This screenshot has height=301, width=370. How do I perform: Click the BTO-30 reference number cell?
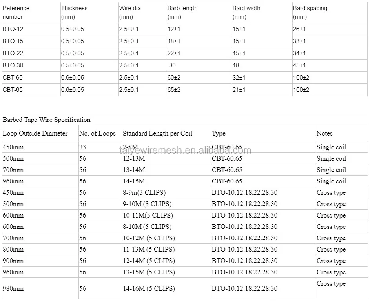pyautogui.click(x=13, y=65)
